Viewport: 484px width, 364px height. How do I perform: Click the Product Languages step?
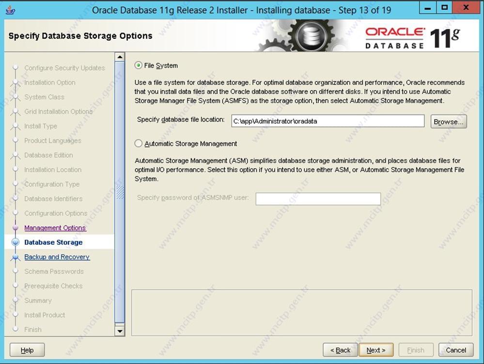[x=53, y=141]
